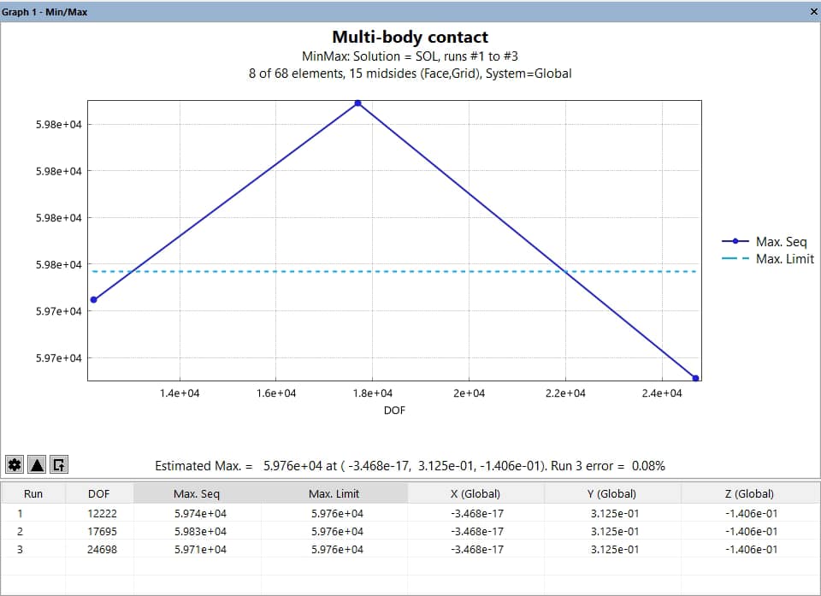Click the export graph data icon
Screen dimensions: 821x596
pos(58,464)
